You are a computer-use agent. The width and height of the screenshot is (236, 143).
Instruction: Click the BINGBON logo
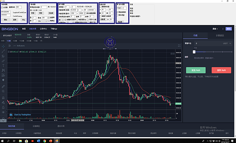pyautogui.click(x=10, y=29)
